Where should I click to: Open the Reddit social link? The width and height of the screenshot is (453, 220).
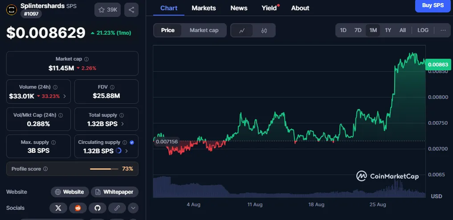[78, 208]
